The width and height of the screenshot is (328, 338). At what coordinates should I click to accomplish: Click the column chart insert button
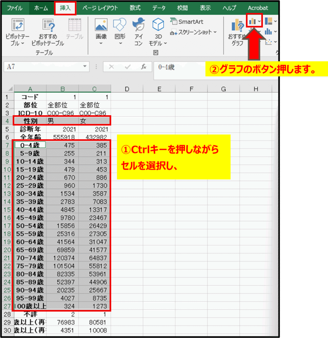point(253,21)
